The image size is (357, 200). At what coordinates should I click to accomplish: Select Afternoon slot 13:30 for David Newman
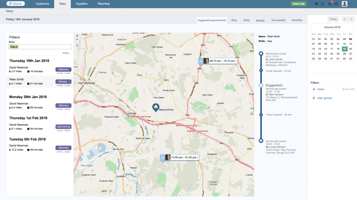click(x=63, y=69)
